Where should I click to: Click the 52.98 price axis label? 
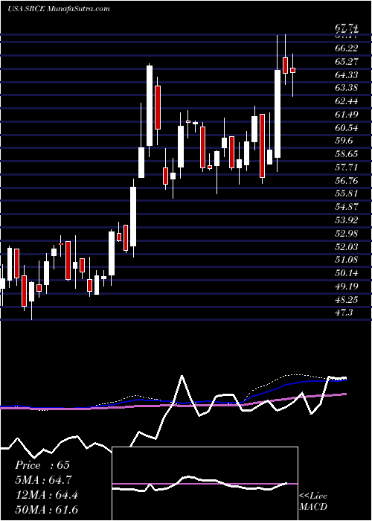click(347, 233)
